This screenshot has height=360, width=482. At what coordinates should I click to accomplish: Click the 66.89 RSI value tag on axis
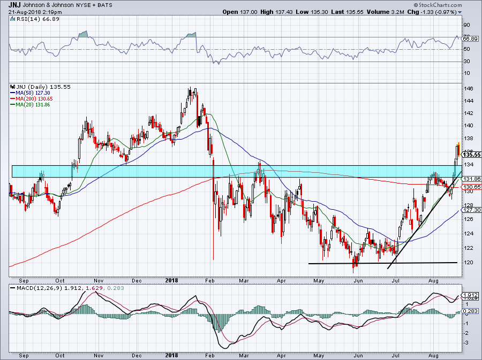[470, 39]
